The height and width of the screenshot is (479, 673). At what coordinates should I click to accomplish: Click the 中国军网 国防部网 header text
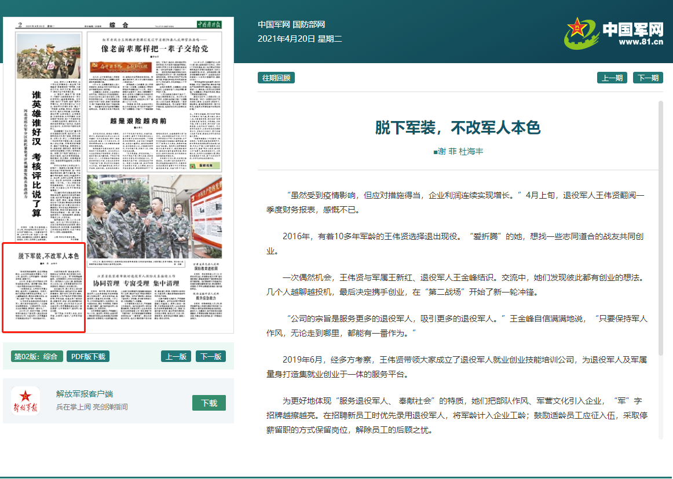[291, 24]
